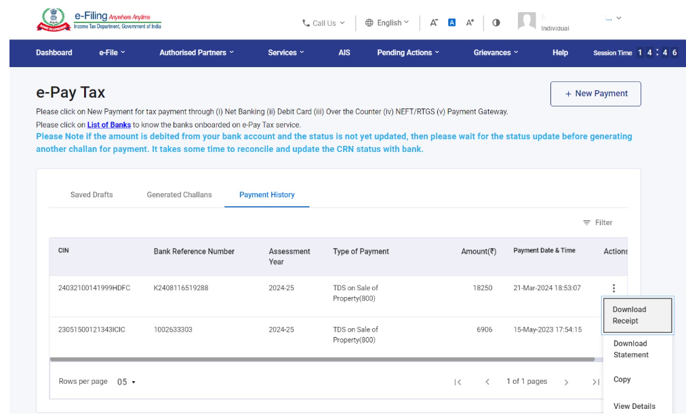
Task: Click the Type of Payment column header
Action: click(361, 252)
